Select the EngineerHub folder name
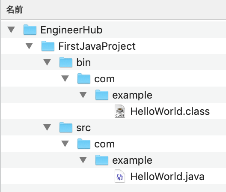Viewport: 226px width, 192px height. (71, 30)
